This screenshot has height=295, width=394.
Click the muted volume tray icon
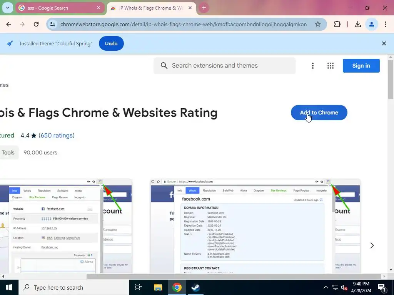point(344,287)
